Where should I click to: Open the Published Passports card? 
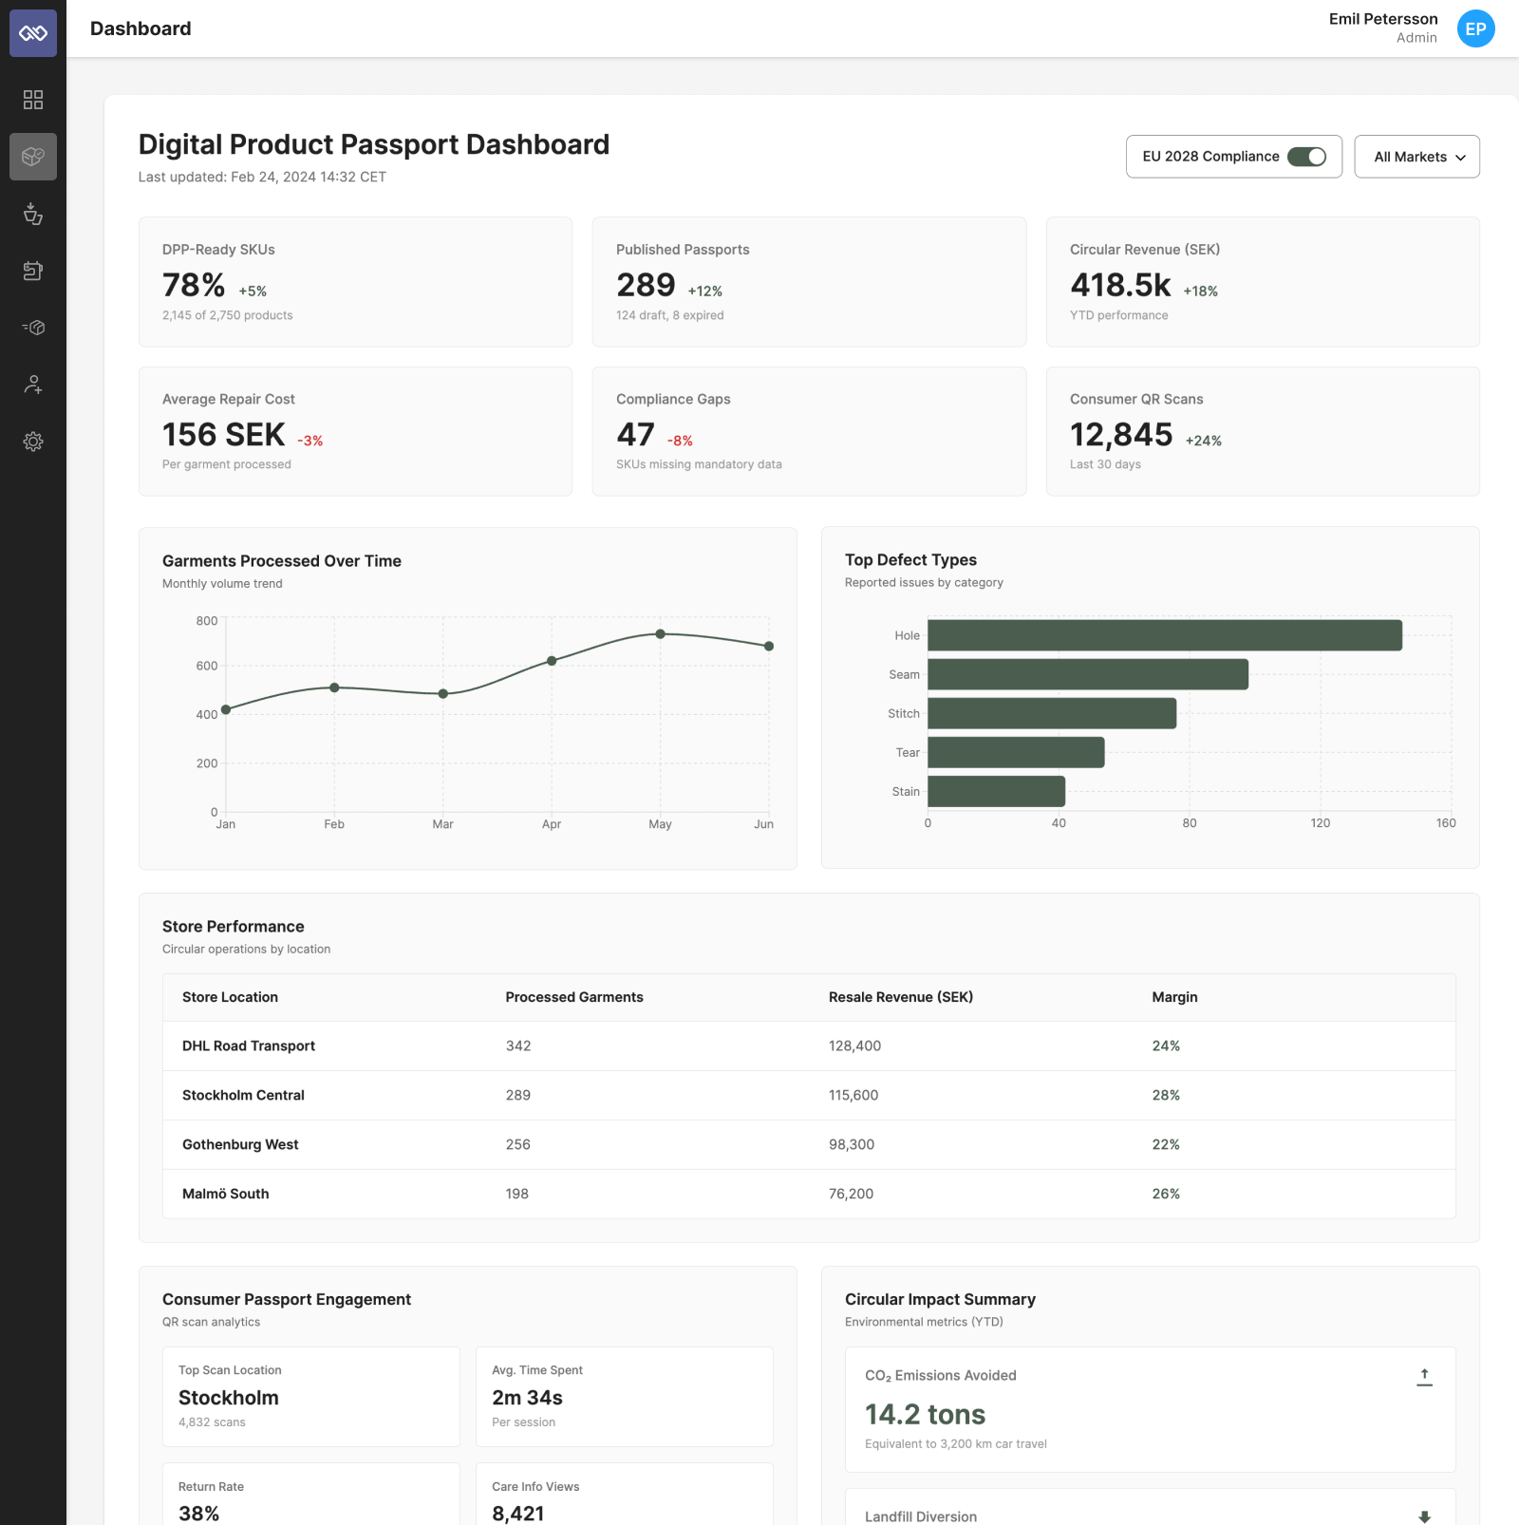click(809, 282)
